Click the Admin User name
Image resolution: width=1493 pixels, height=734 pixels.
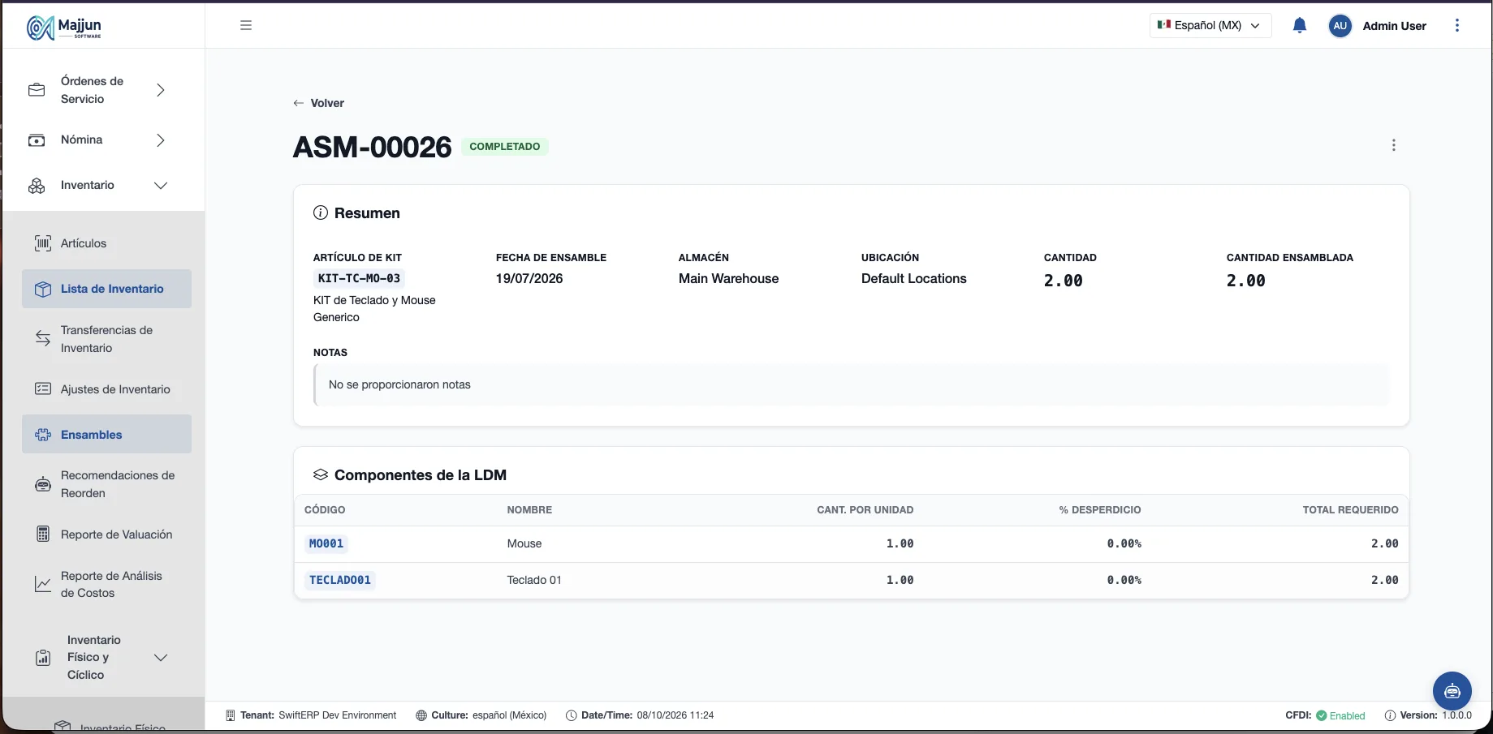pyautogui.click(x=1394, y=26)
